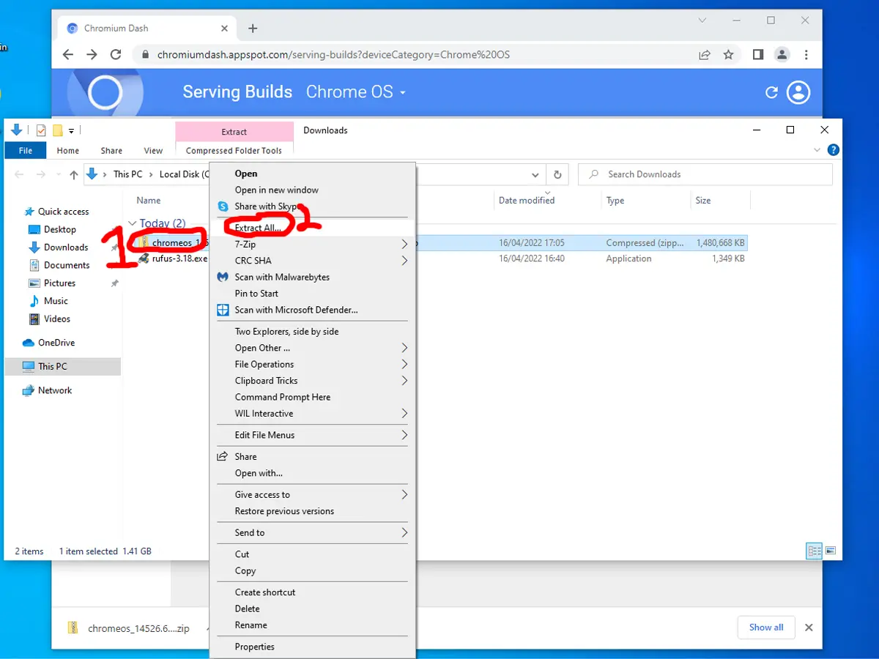Select Network in the navigation pane

pyautogui.click(x=55, y=390)
